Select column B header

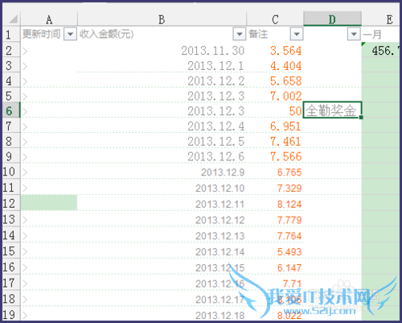[x=162, y=19]
